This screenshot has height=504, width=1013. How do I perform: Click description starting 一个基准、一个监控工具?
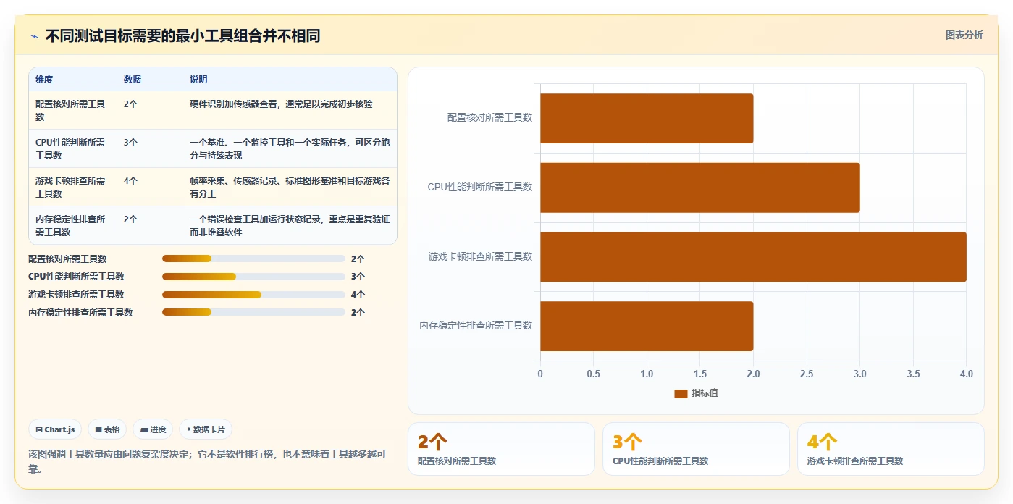click(290, 148)
